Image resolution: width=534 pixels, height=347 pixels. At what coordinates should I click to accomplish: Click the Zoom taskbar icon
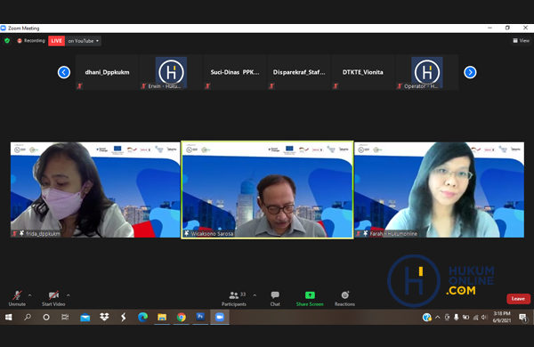point(220,317)
